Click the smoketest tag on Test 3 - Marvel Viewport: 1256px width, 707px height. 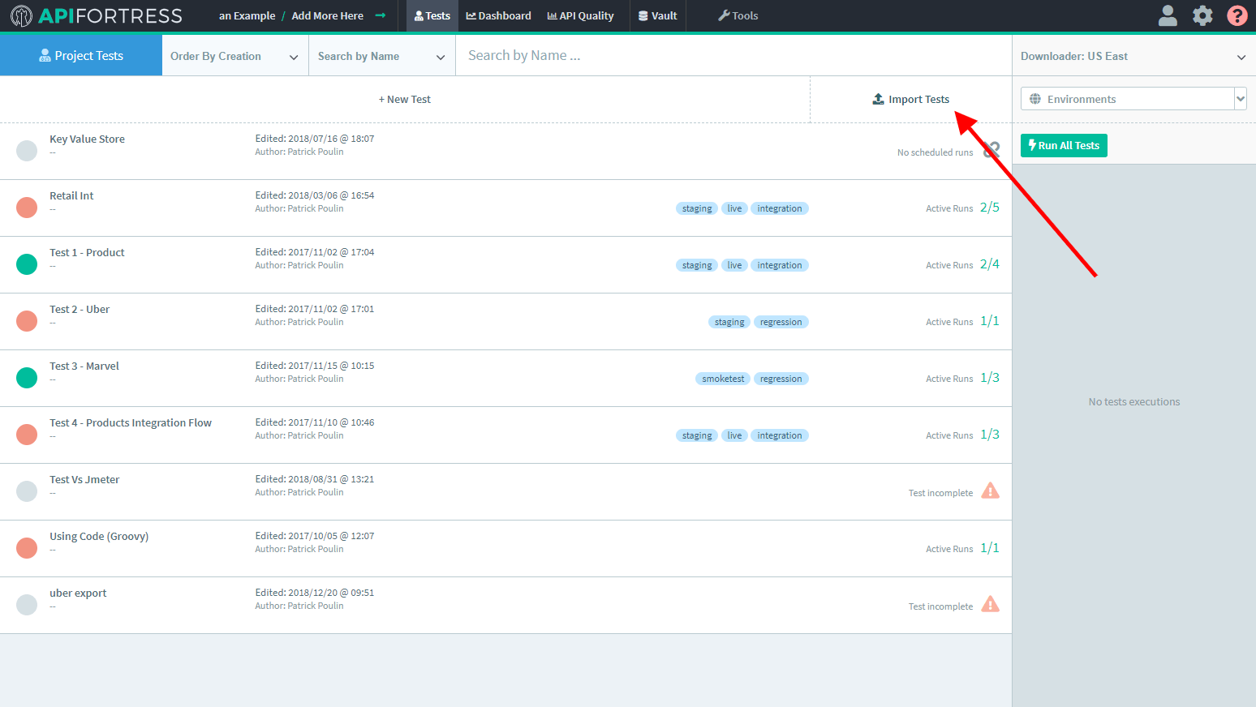tap(722, 379)
